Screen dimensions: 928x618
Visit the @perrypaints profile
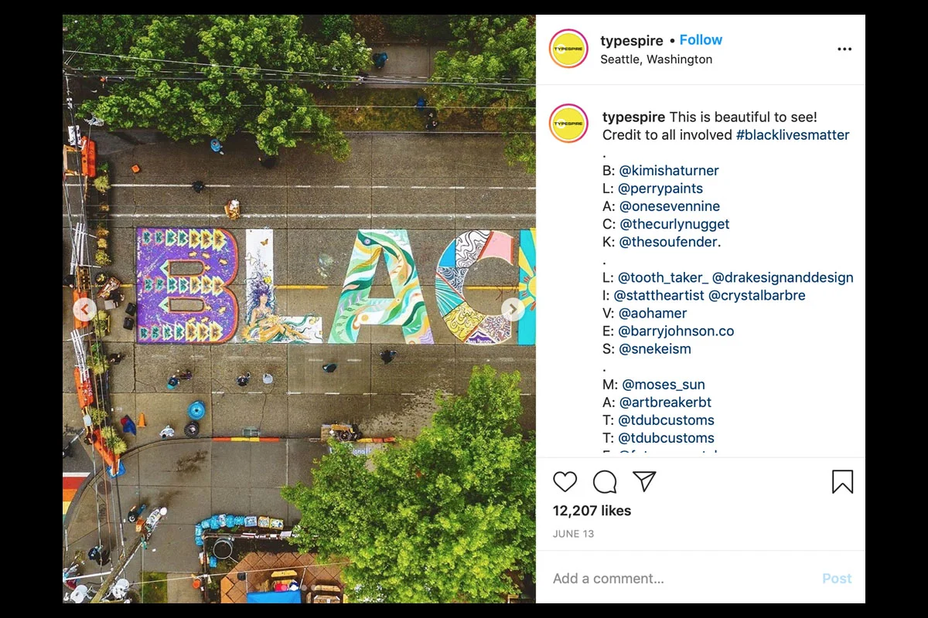(660, 188)
